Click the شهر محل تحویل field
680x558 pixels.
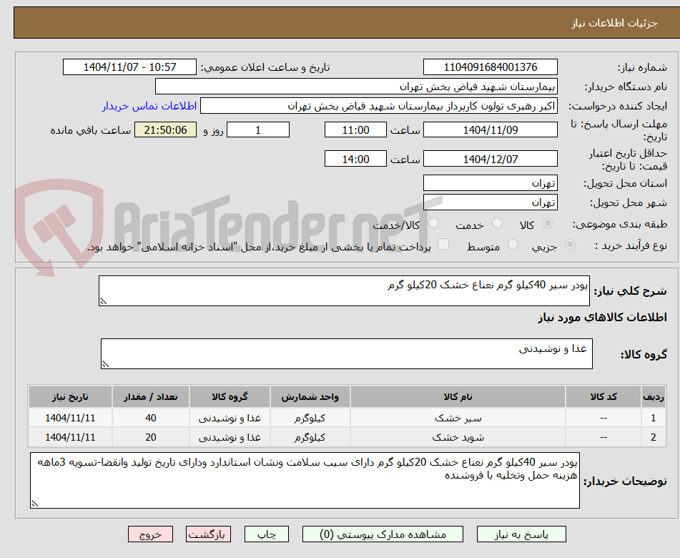(x=490, y=202)
